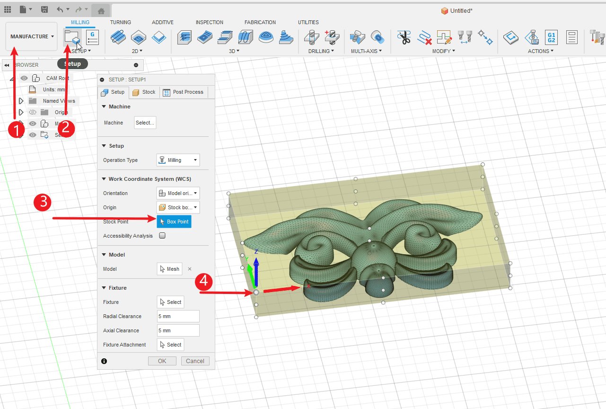Switch to the Stock tab
This screenshot has width=606, height=409.
[144, 92]
